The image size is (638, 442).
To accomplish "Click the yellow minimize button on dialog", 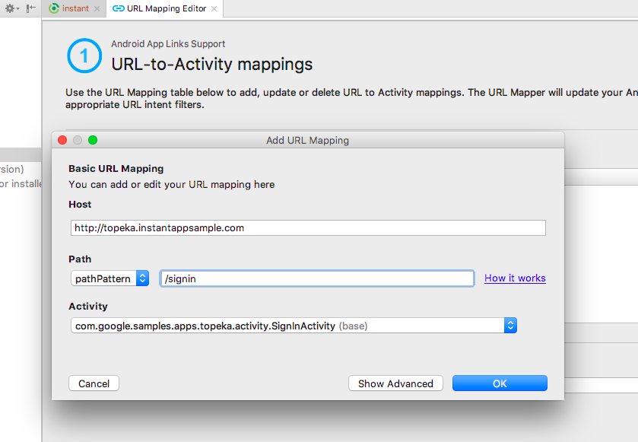I will 78,140.
